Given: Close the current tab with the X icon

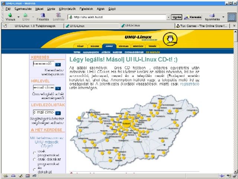Looking at the screenshot, I should pyautogui.click(x=234, y=26).
